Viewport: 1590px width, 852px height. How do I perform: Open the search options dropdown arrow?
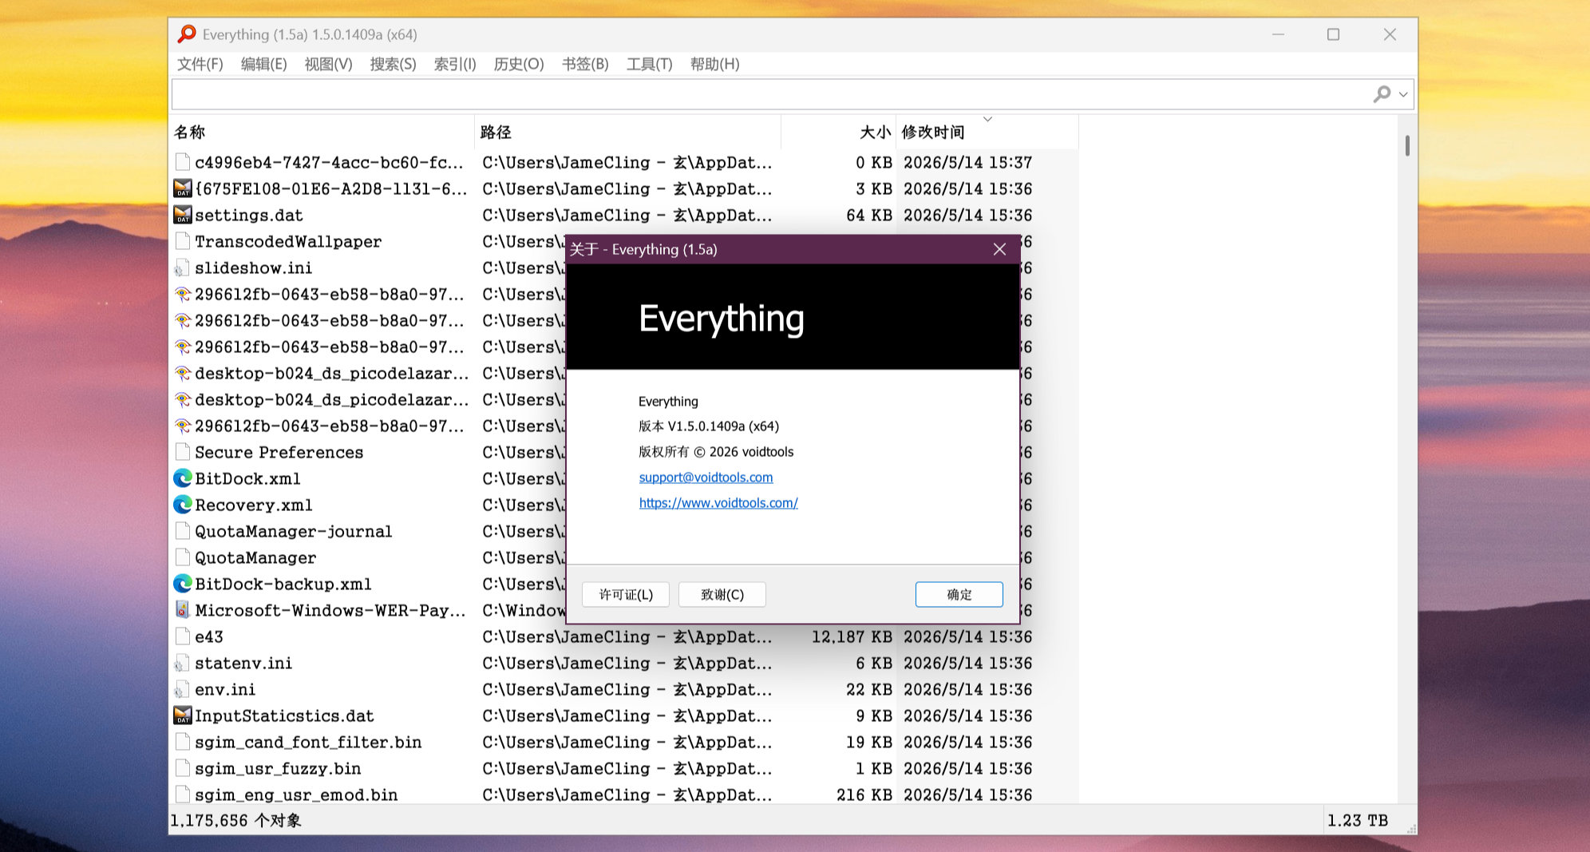point(1403,94)
